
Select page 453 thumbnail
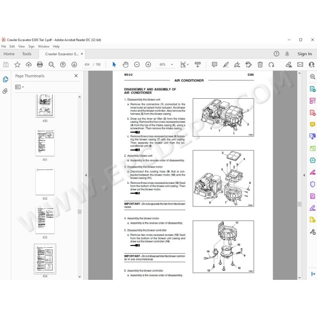45,221
